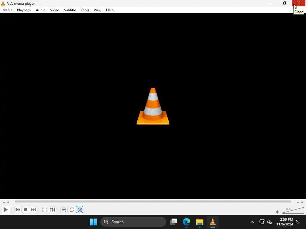Open the Subtitle menu
Screen dimensions: 306x229
(x=70, y=10)
